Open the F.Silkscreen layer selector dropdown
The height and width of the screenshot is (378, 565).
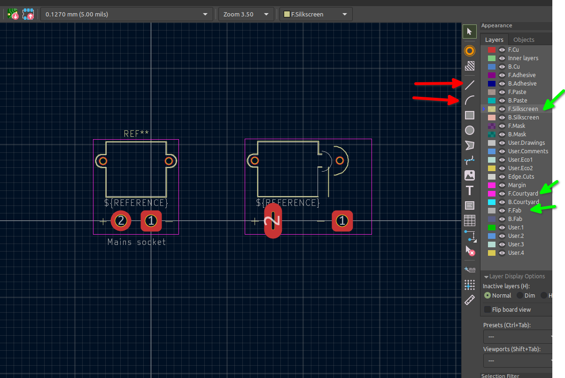click(346, 14)
